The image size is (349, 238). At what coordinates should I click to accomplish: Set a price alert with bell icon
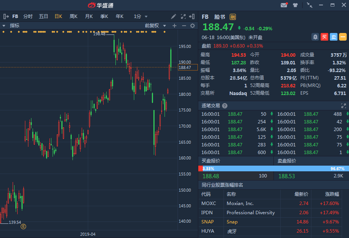coord(315,37)
